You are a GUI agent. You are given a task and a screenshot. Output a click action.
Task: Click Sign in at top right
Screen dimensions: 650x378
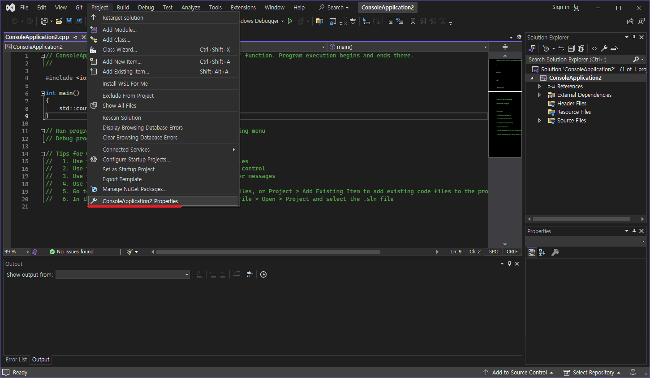tap(560, 7)
